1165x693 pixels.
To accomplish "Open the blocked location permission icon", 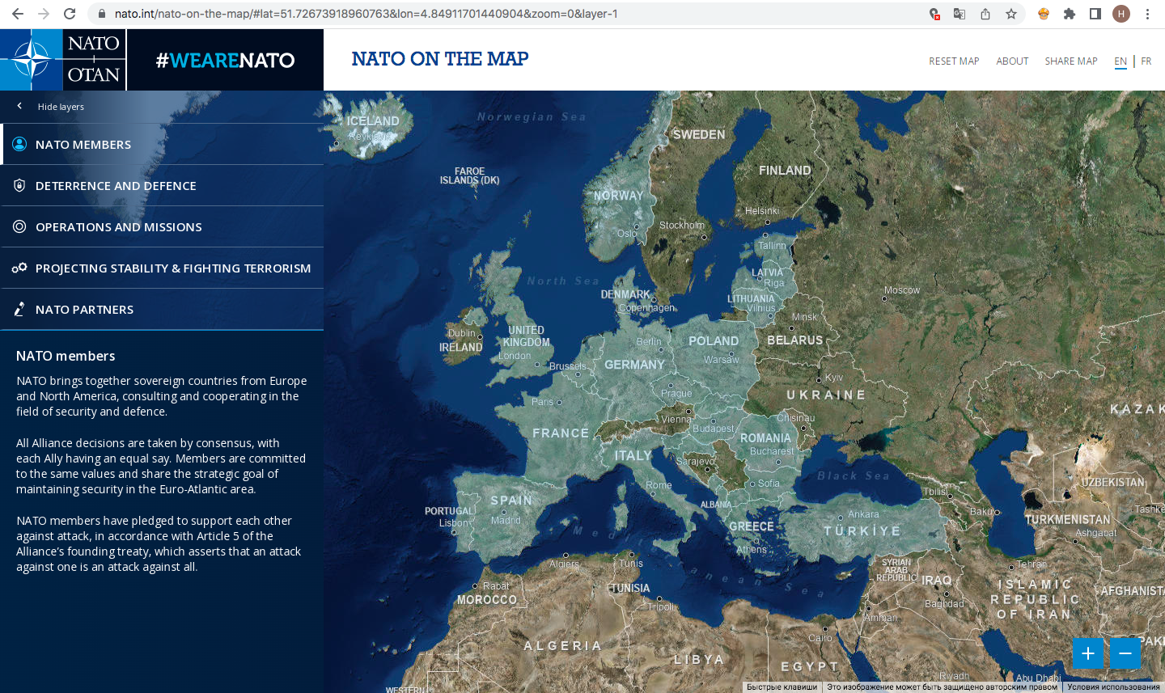I will 934,14.
